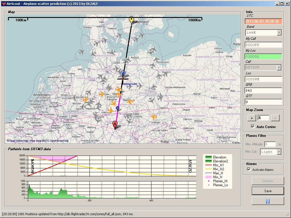Click the Praha label on the map
This screenshot has width=291, height=218.
[x=165, y=142]
